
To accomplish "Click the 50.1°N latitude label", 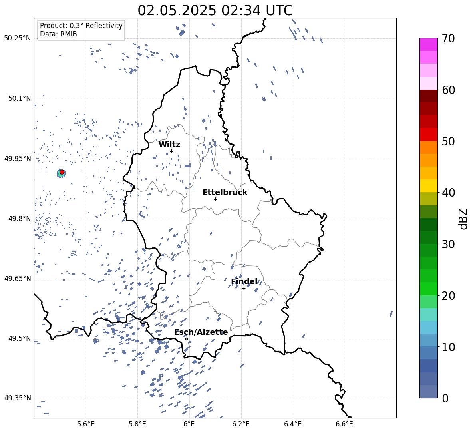I will pos(20,98).
